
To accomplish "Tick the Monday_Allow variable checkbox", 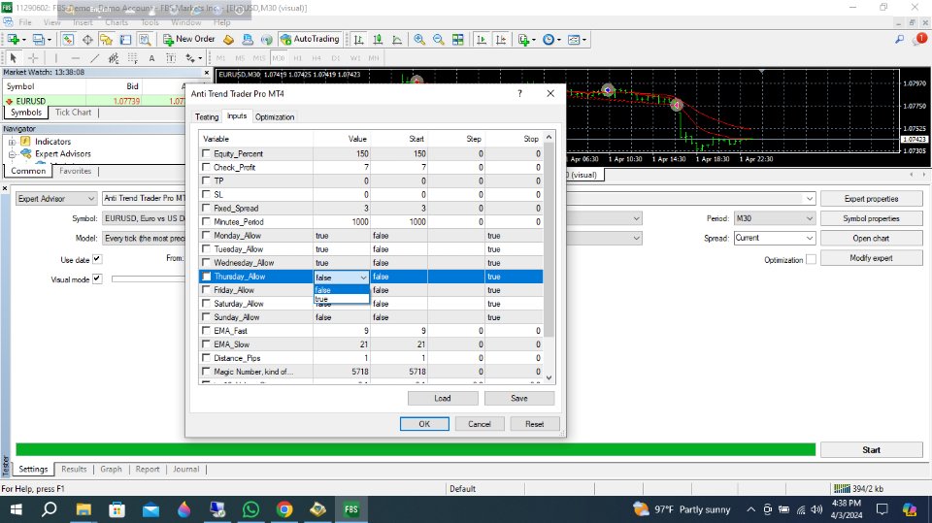I will [206, 236].
